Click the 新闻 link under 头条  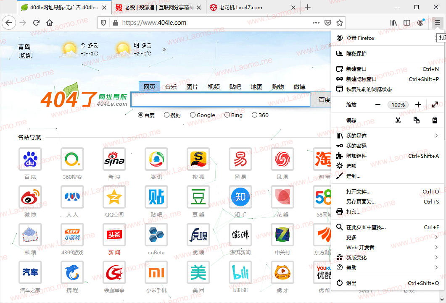coord(114,253)
